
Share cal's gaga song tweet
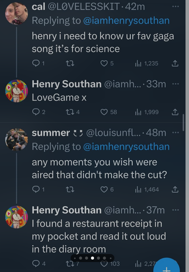click(175, 63)
